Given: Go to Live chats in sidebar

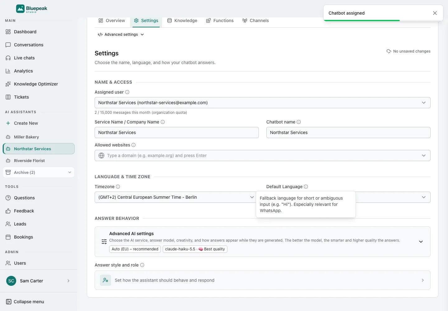Looking at the screenshot, I should click(39, 58).
